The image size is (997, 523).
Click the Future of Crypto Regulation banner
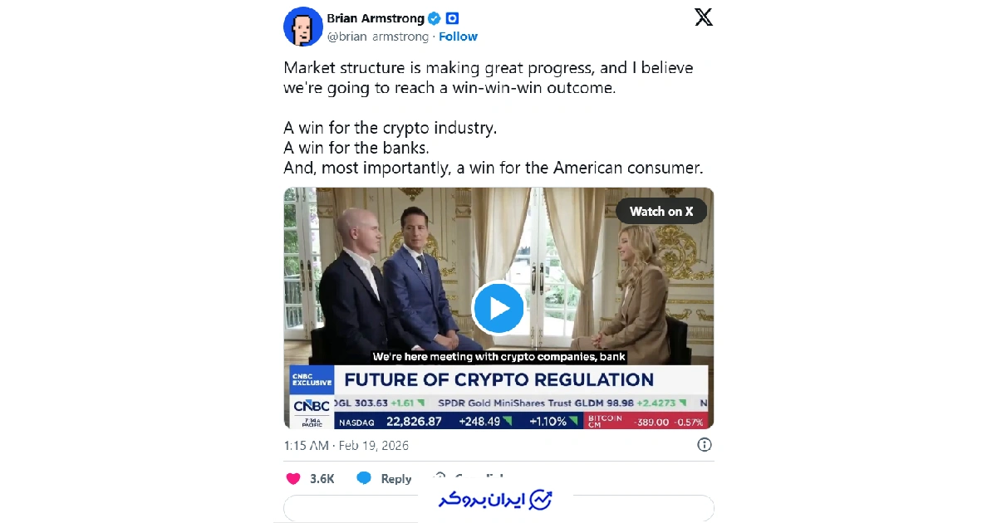pyautogui.click(x=499, y=380)
